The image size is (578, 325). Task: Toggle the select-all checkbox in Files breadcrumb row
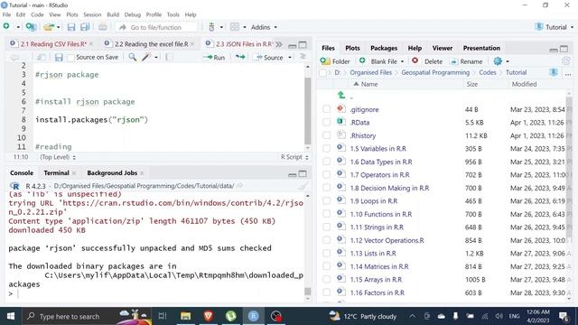click(x=323, y=72)
